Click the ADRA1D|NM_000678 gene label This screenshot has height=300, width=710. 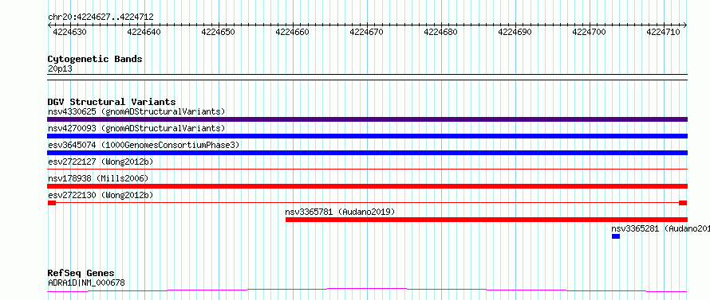coord(86,282)
